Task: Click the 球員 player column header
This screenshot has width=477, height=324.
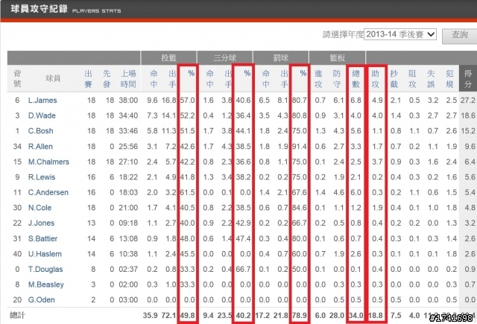Action: [x=53, y=78]
